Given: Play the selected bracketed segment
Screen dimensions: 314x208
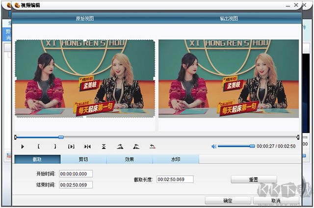Looking at the screenshot, I should [71, 147].
